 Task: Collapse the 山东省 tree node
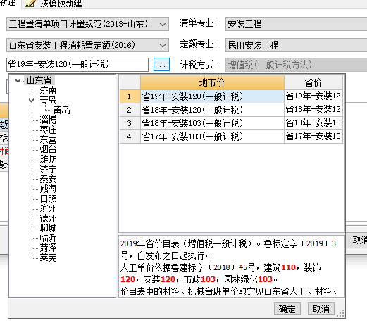[18, 81]
